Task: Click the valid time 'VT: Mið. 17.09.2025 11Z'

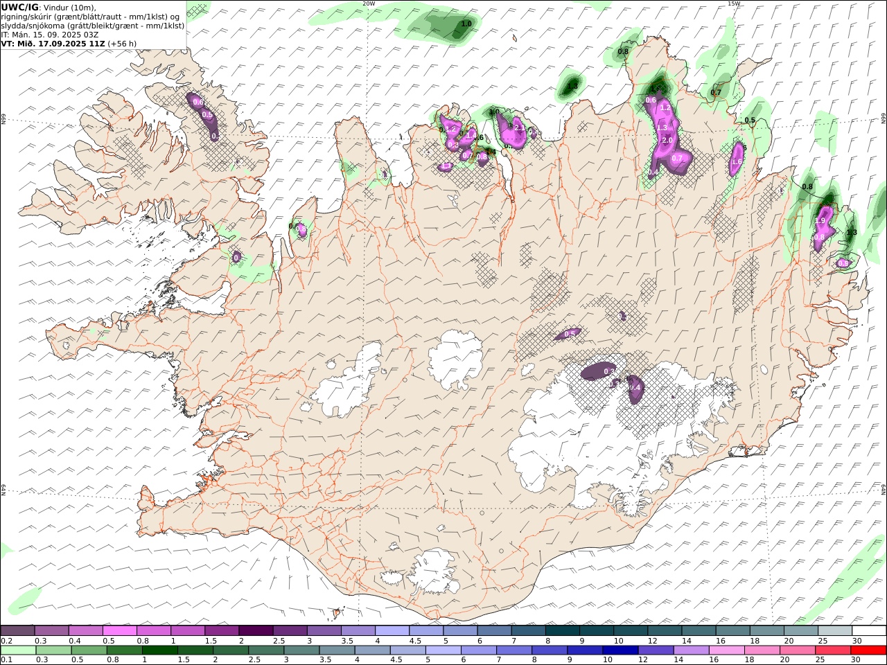Action: [x=53, y=43]
